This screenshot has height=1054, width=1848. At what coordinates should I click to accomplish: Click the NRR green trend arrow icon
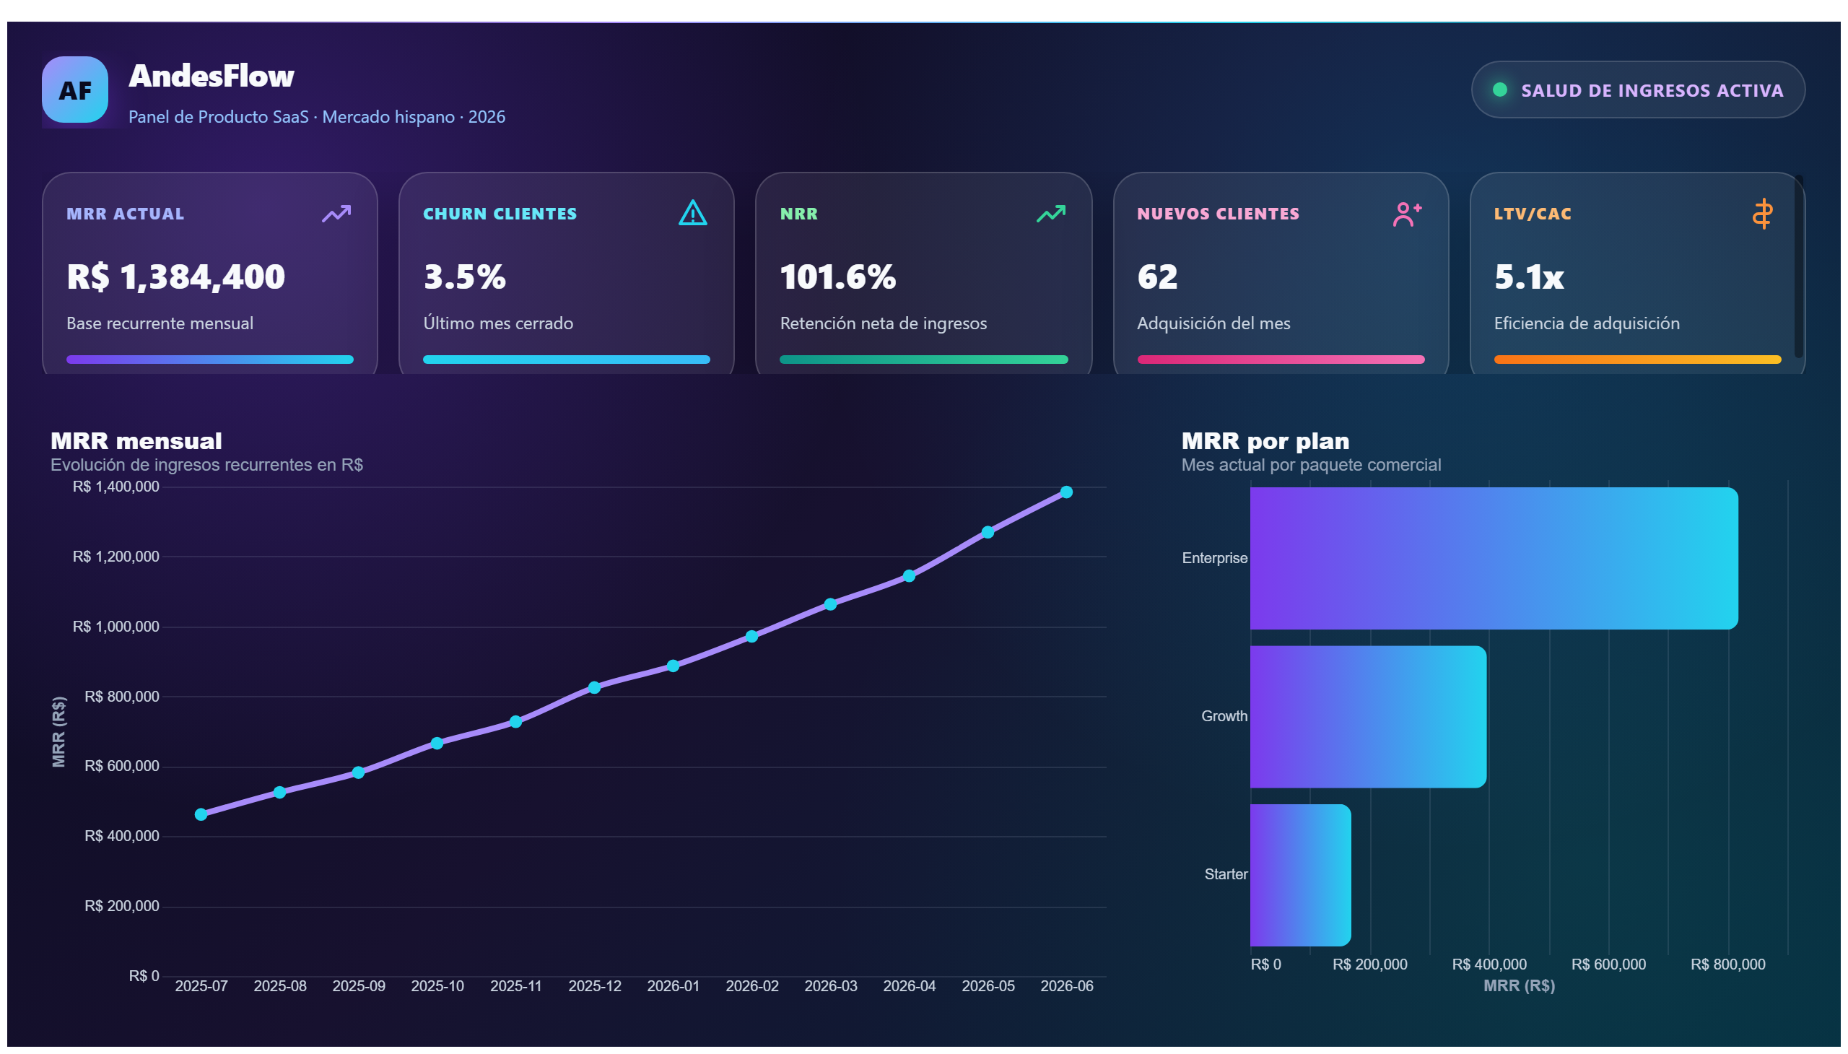1050,214
